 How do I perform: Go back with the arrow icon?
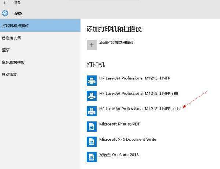point(5,3)
